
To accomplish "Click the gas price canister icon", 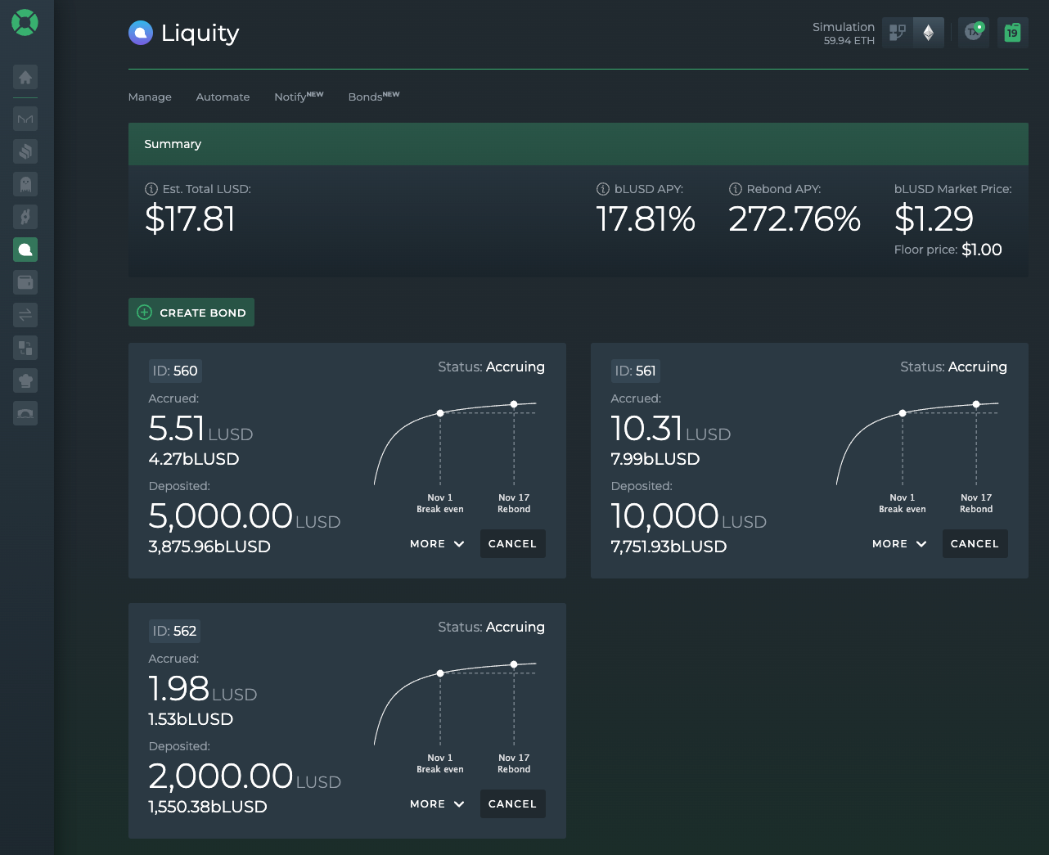I will [1013, 33].
